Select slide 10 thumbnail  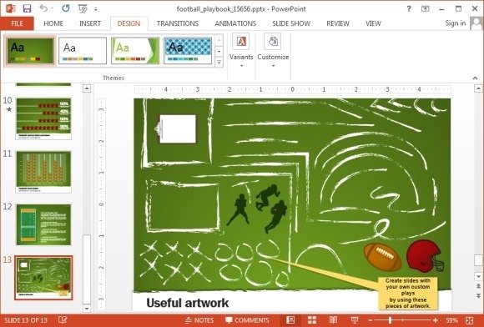(43, 118)
